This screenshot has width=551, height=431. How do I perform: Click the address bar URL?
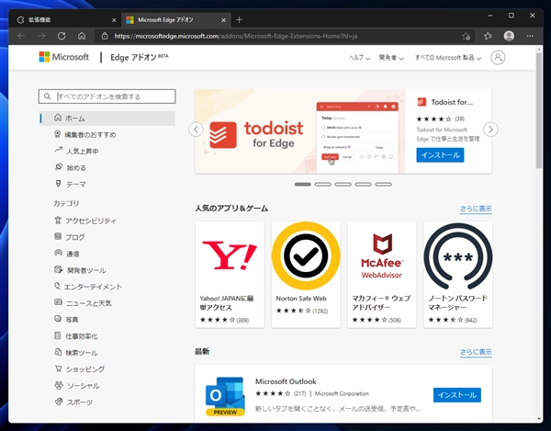point(236,36)
